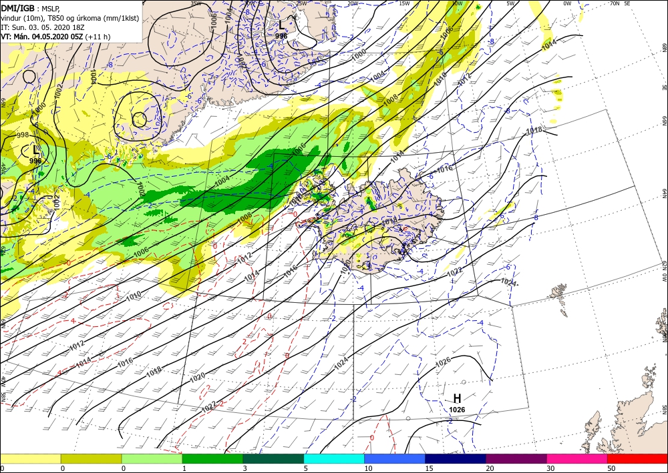This screenshot has height=473, width=668.
Task: Click the 5W longitude label
Action: [x=510, y=3]
